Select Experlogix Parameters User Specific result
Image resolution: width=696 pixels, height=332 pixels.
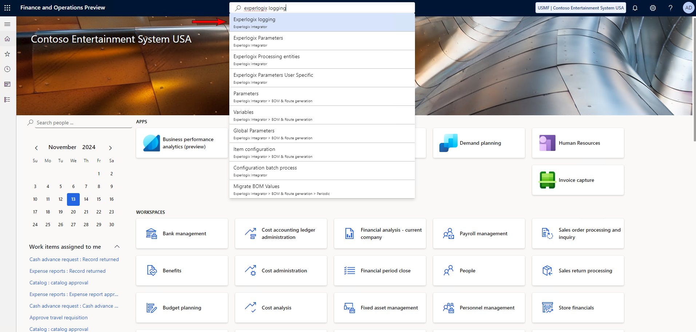[x=322, y=78]
